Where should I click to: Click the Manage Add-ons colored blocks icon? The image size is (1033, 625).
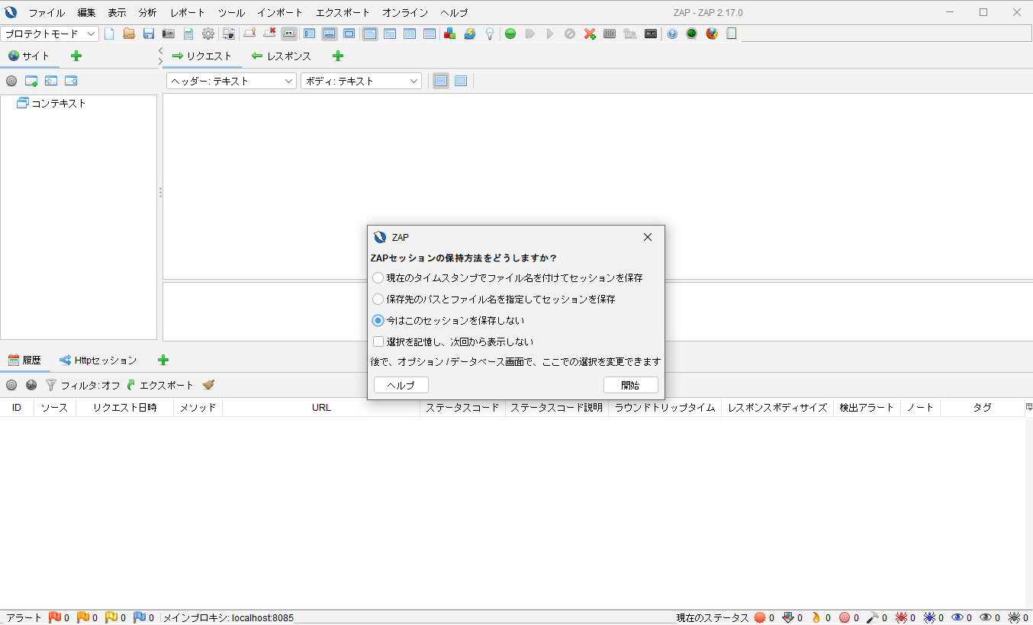tap(450, 34)
